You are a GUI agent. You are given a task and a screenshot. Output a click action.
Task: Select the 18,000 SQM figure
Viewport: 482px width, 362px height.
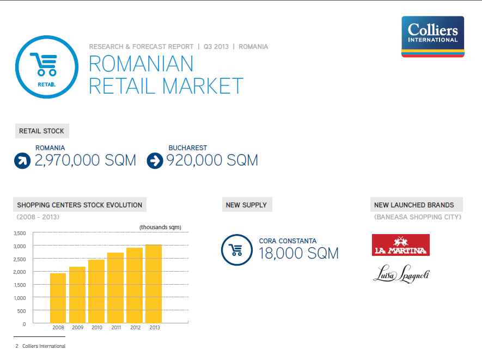tap(298, 254)
